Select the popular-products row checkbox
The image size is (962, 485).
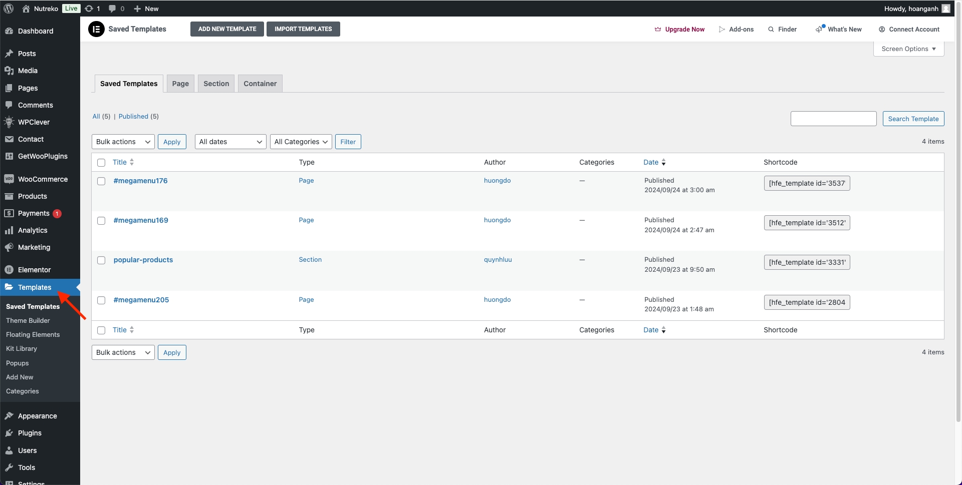(101, 260)
